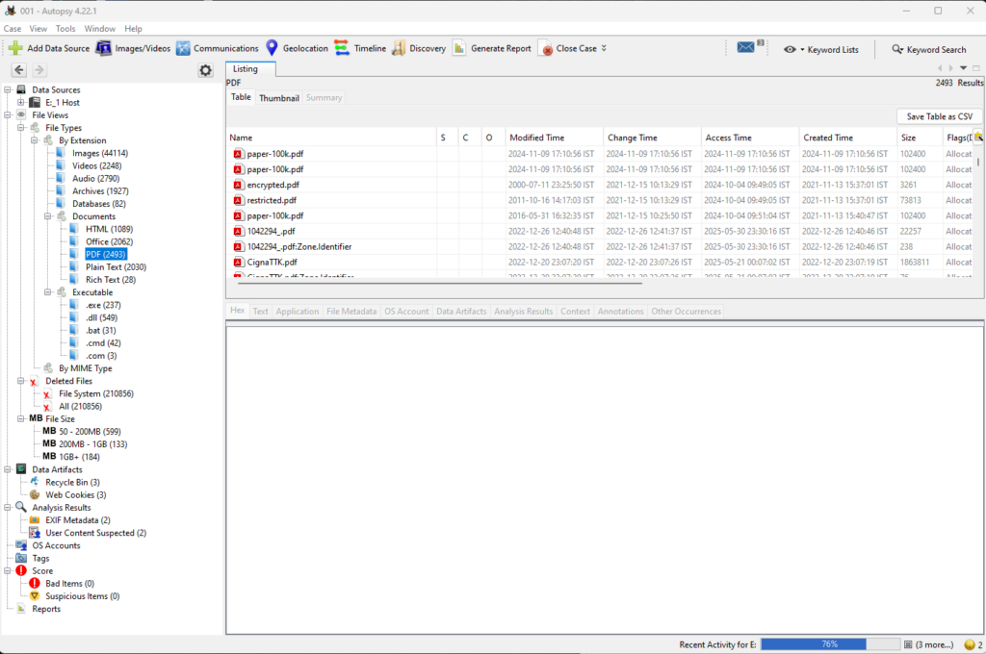
Task: Click the Add Data Source label
Action: coord(59,48)
